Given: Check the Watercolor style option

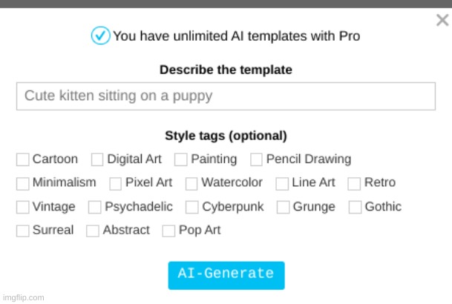Looking at the screenshot, I should click(x=191, y=184).
